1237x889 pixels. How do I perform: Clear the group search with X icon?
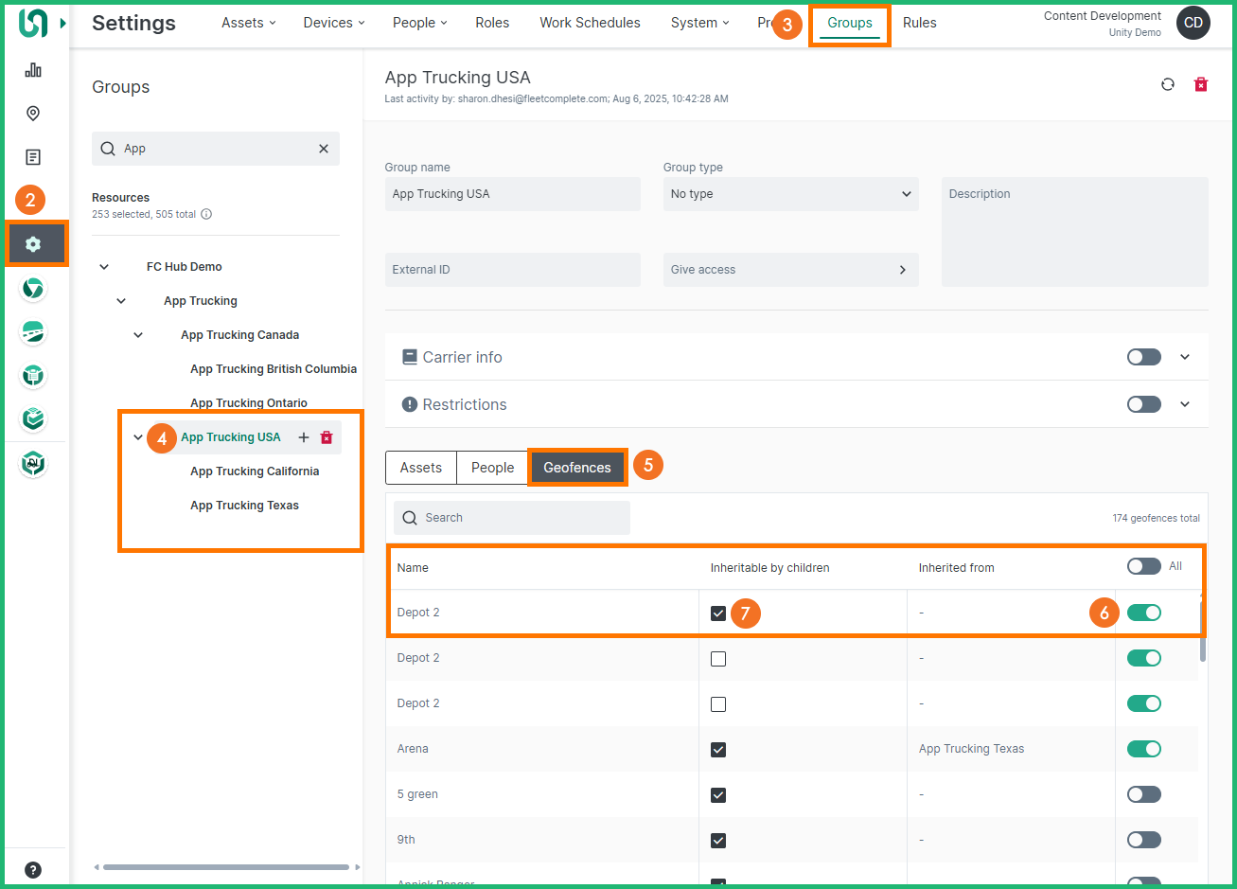tap(324, 149)
